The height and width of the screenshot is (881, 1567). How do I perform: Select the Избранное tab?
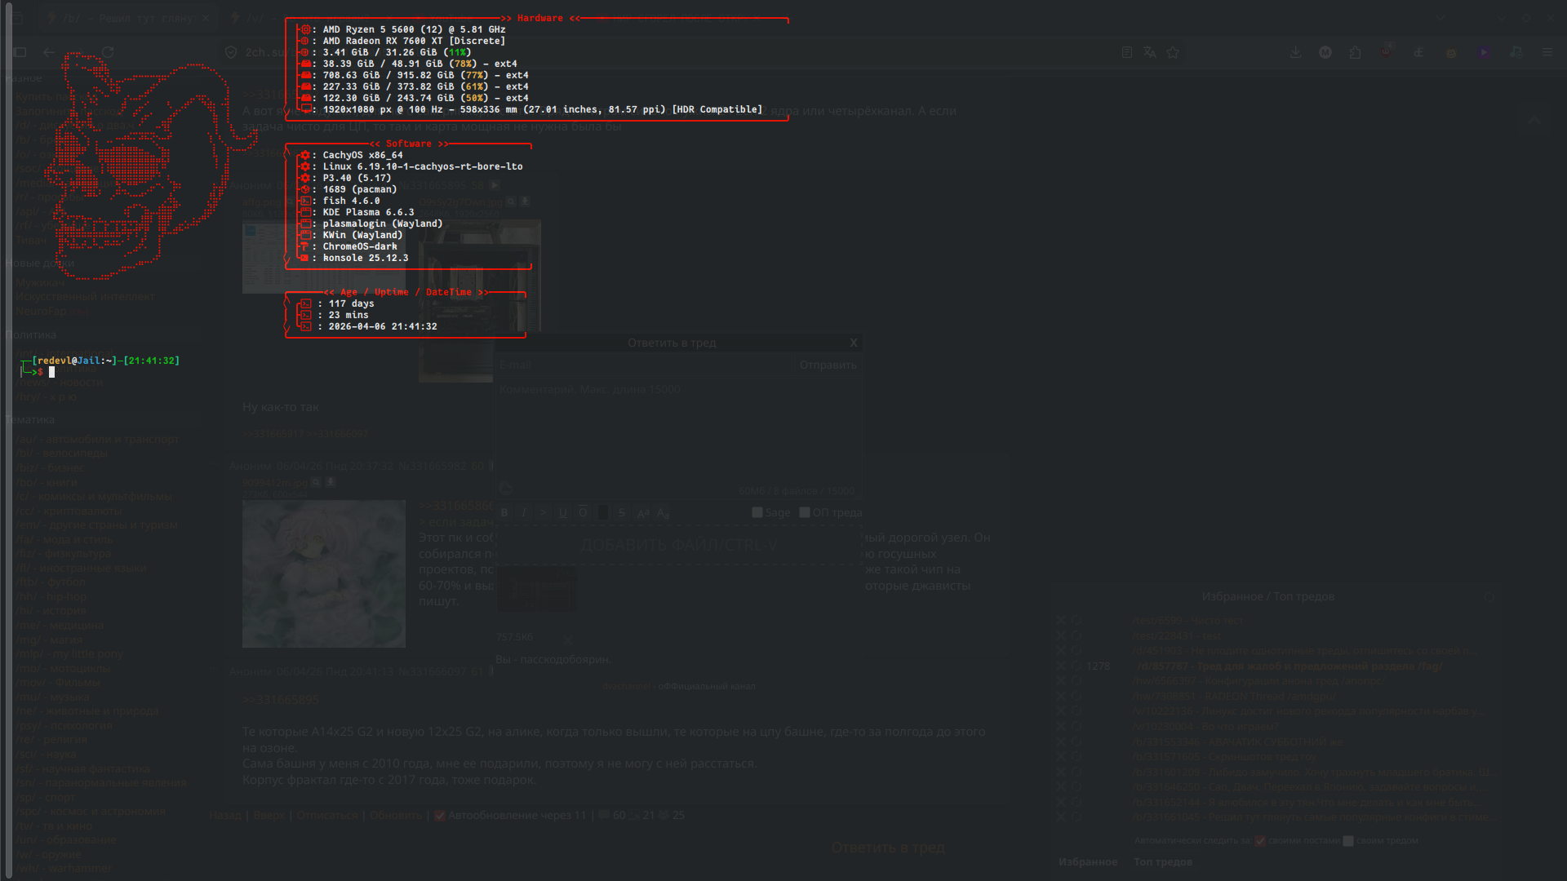coord(1087,861)
